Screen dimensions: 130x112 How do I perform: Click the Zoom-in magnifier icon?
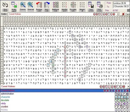(23, 5)
